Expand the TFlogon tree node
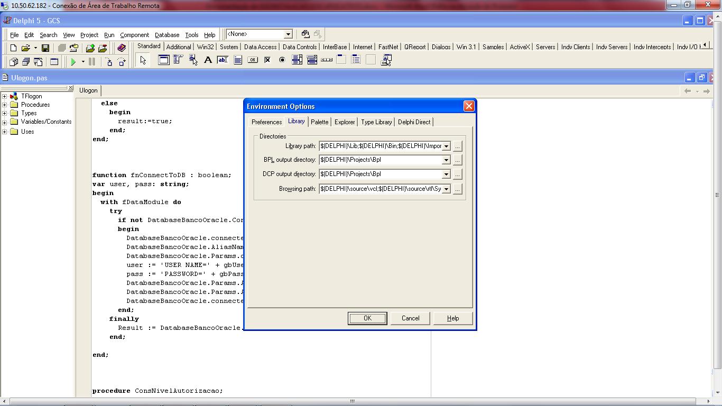Screen dimensions: 722x406 point(5,96)
